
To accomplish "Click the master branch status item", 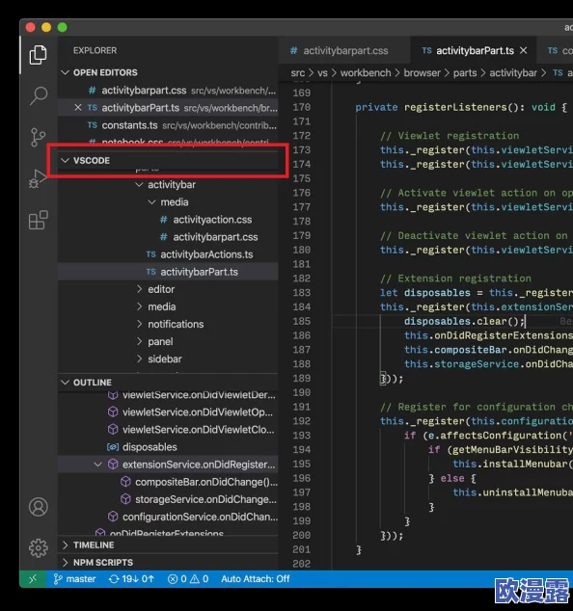I will (74, 579).
